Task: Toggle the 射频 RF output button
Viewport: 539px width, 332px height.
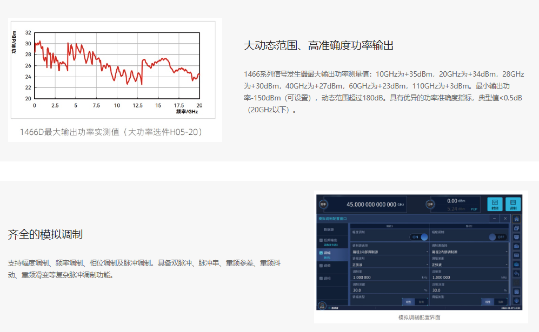Action: pos(494,204)
